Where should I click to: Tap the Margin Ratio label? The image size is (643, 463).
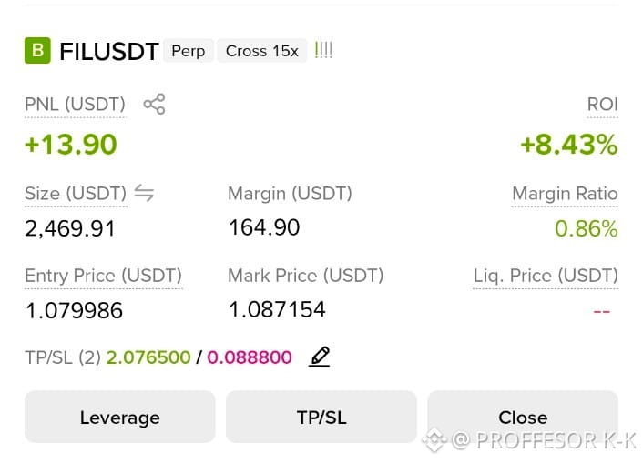[x=565, y=194]
